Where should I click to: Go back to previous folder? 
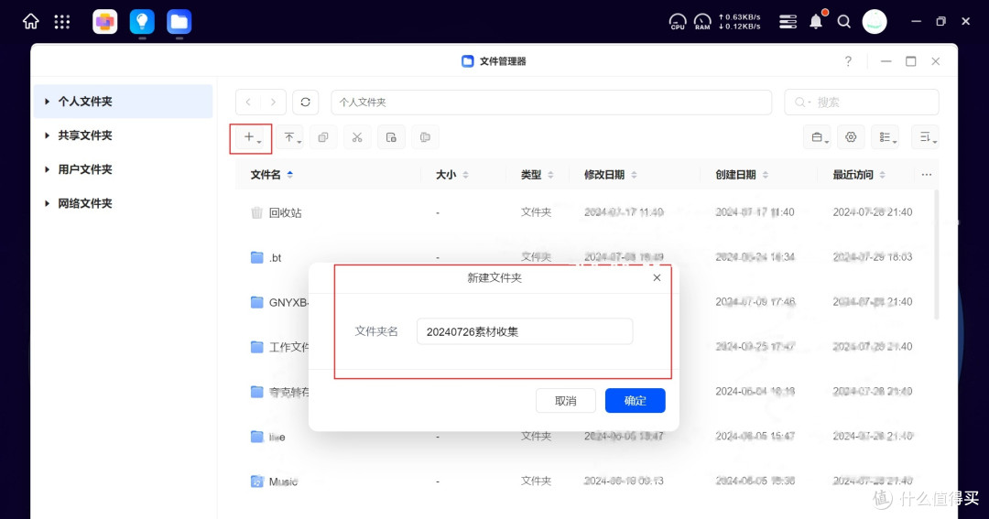[x=248, y=103]
